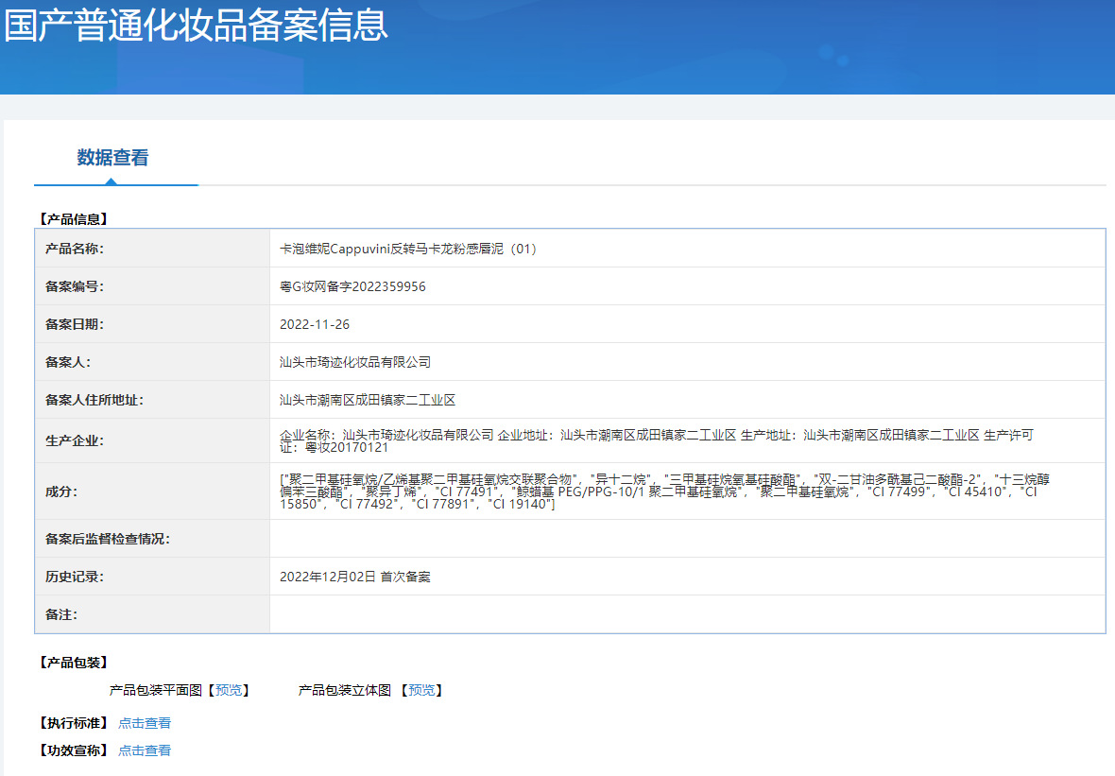The width and height of the screenshot is (1115, 776).
Task: Click the 生产企业 details cell
Action: pos(687,440)
